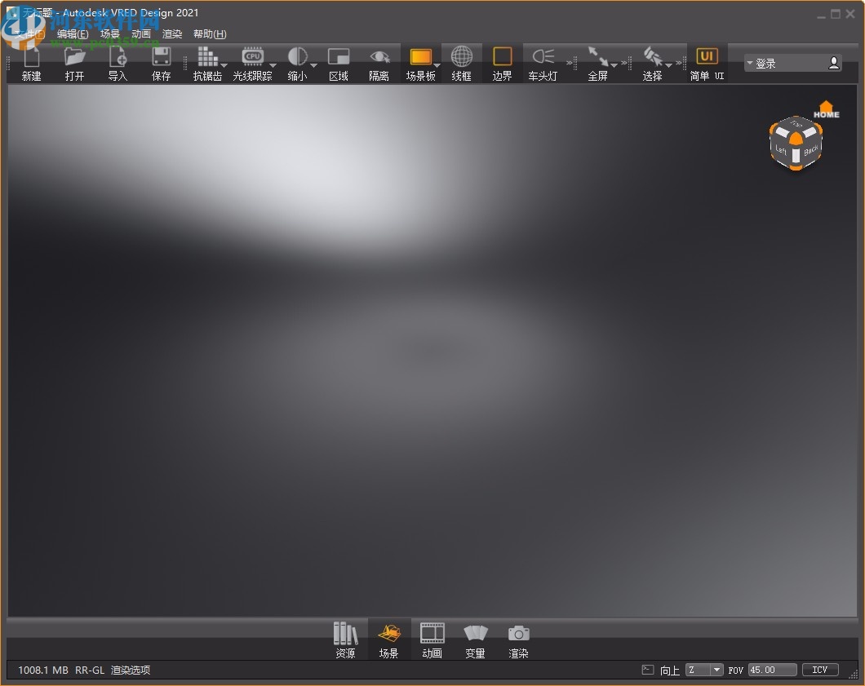Save the scene with the 保存 icon
The width and height of the screenshot is (865, 686).
tap(161, 62)
